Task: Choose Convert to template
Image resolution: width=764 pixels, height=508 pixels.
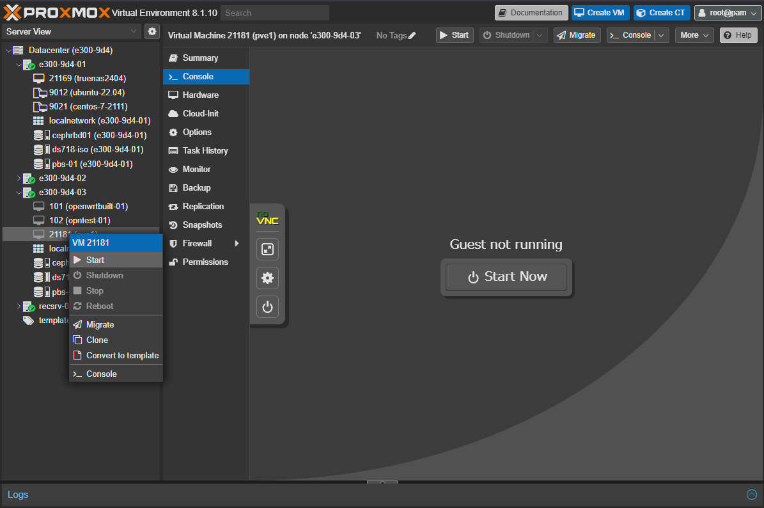Action: point(116,355)
